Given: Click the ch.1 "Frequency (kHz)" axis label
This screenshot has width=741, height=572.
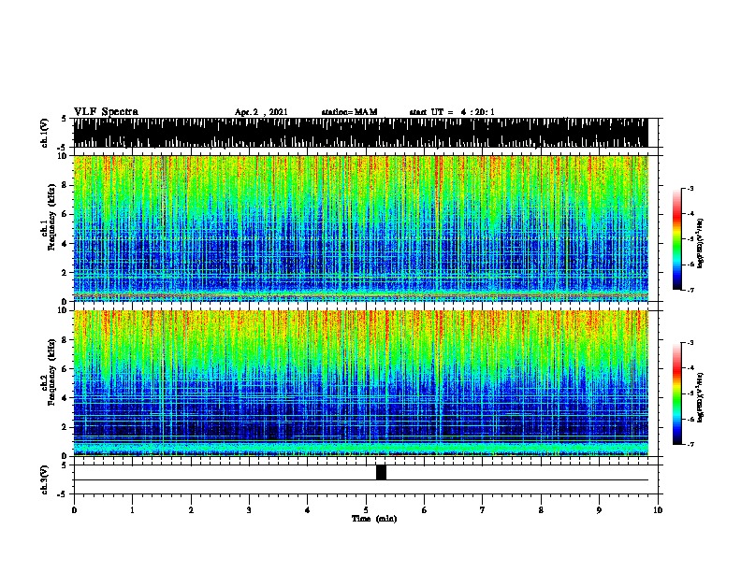Looking at the screenshot, I should (51, 218).
